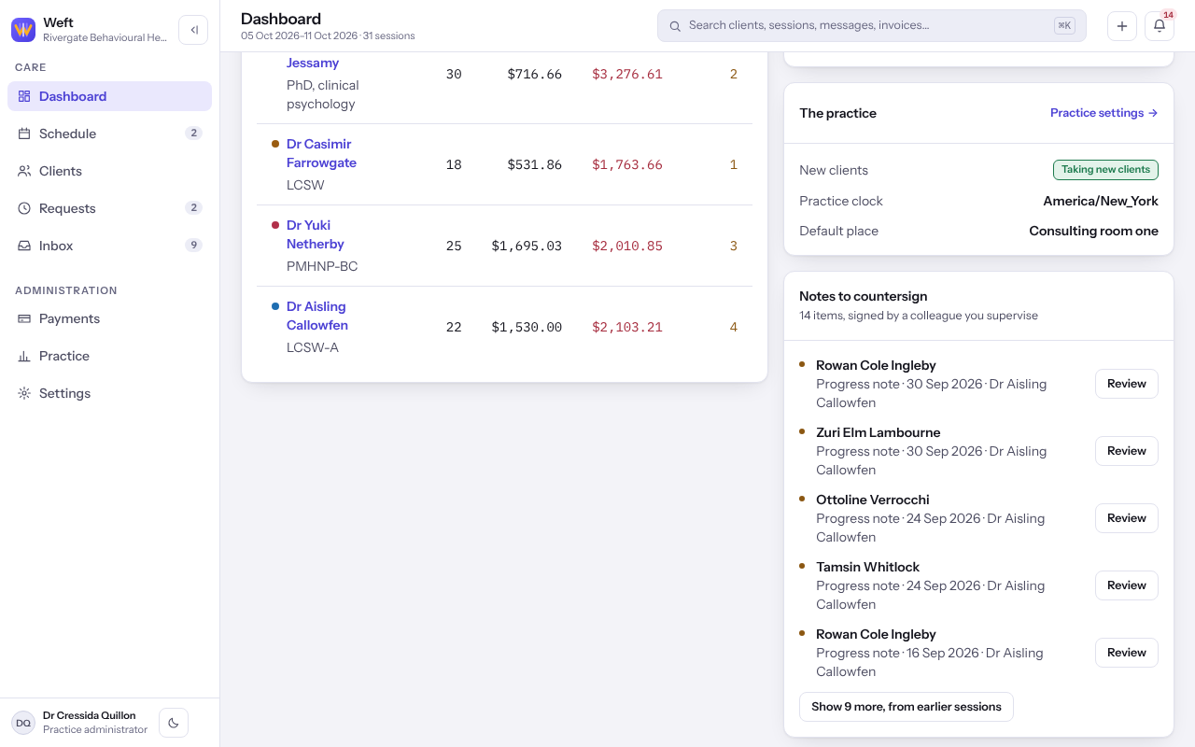Viewport: 1195px width, 747px height.
Task: Open the Payments menu item
Action: click(x=109, y=318)
